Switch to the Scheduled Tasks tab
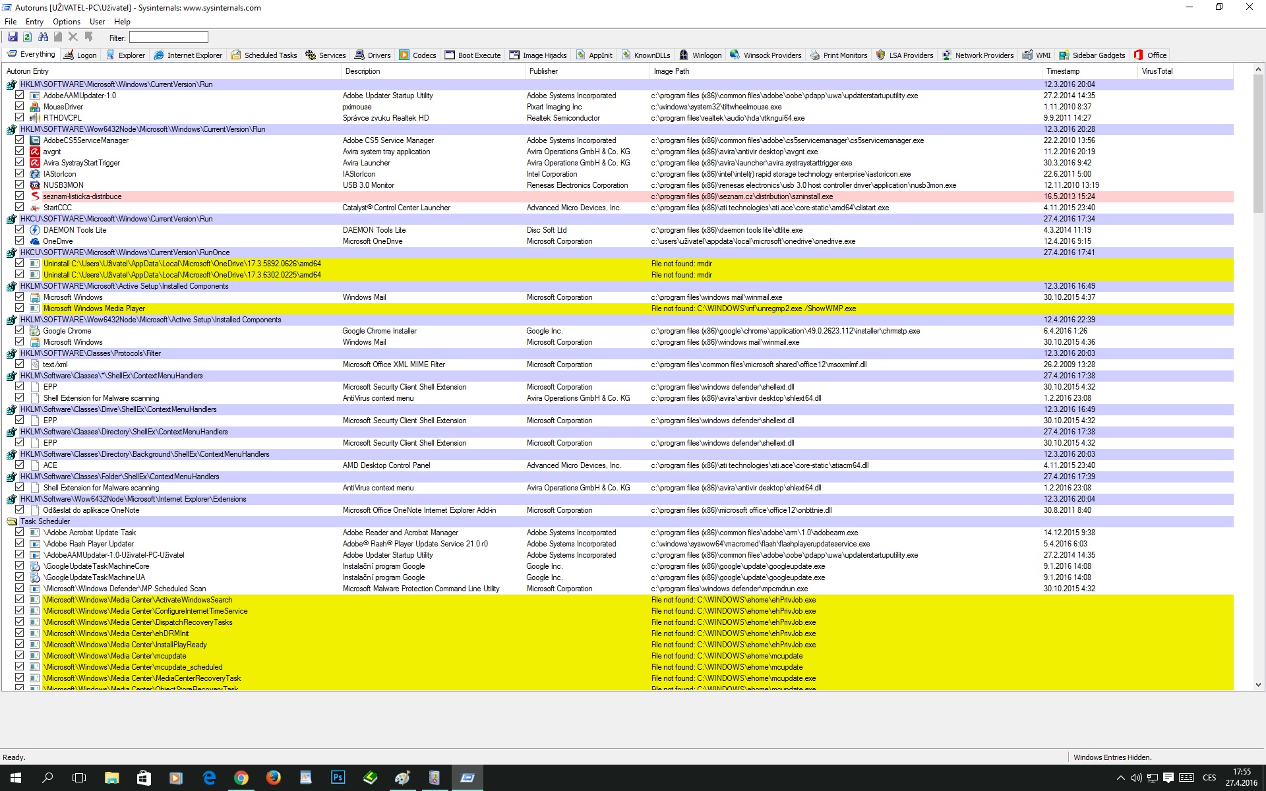 coord(264,55)
